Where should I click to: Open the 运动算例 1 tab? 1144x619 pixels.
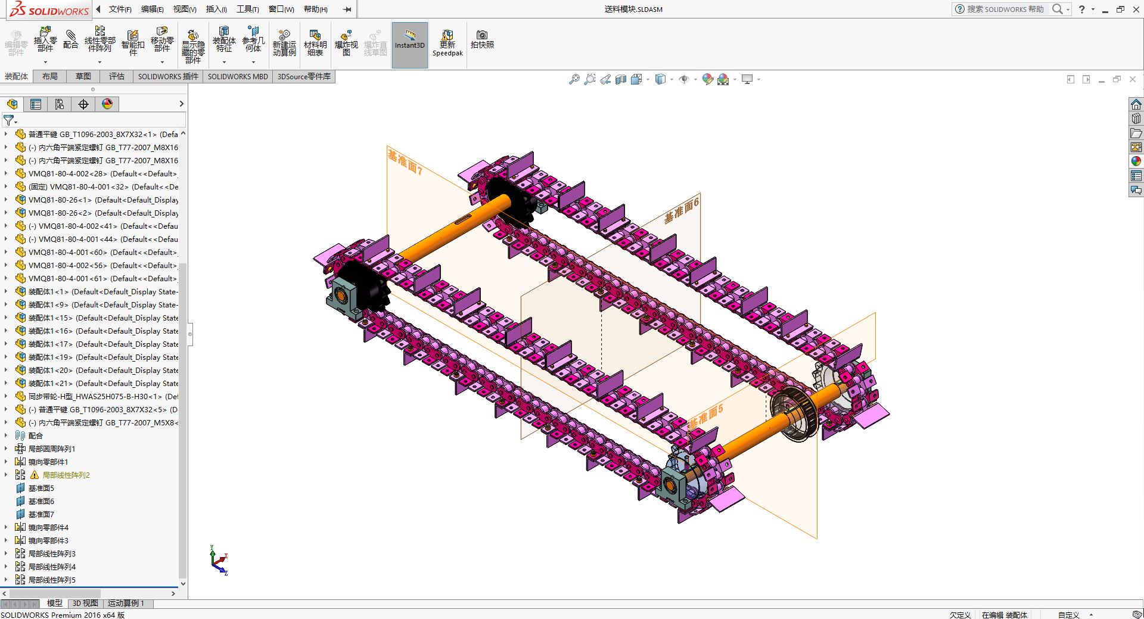126,604
